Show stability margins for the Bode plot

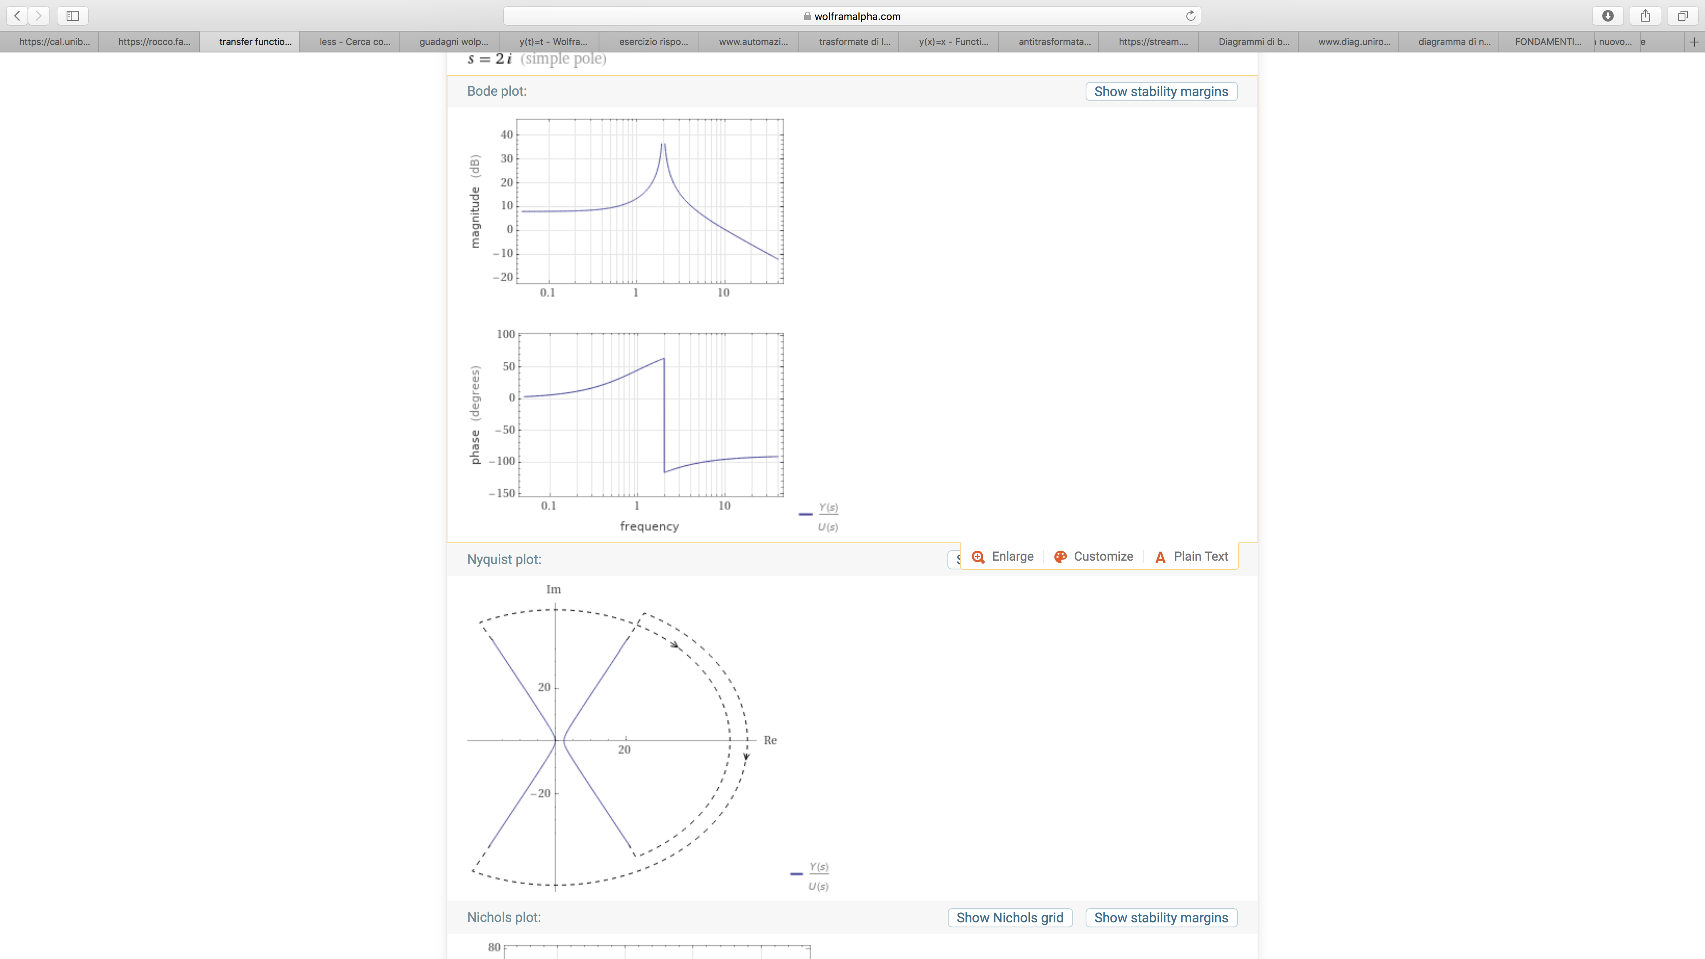coord(1161,91)
